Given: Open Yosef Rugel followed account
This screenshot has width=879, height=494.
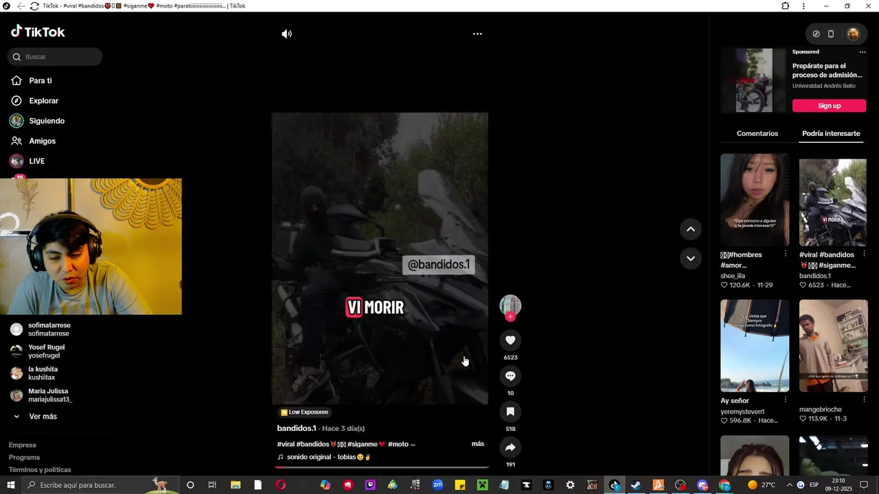Looking at the screenshot, I should click(x=47, y=351).
